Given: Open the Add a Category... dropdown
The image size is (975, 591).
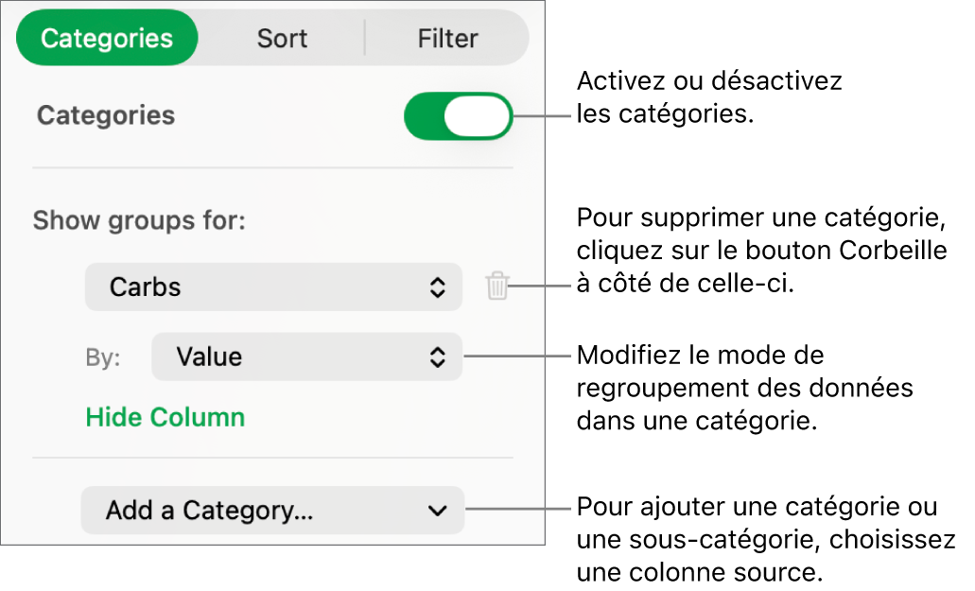Looking at the screenshot, I should tap(272, 510).
